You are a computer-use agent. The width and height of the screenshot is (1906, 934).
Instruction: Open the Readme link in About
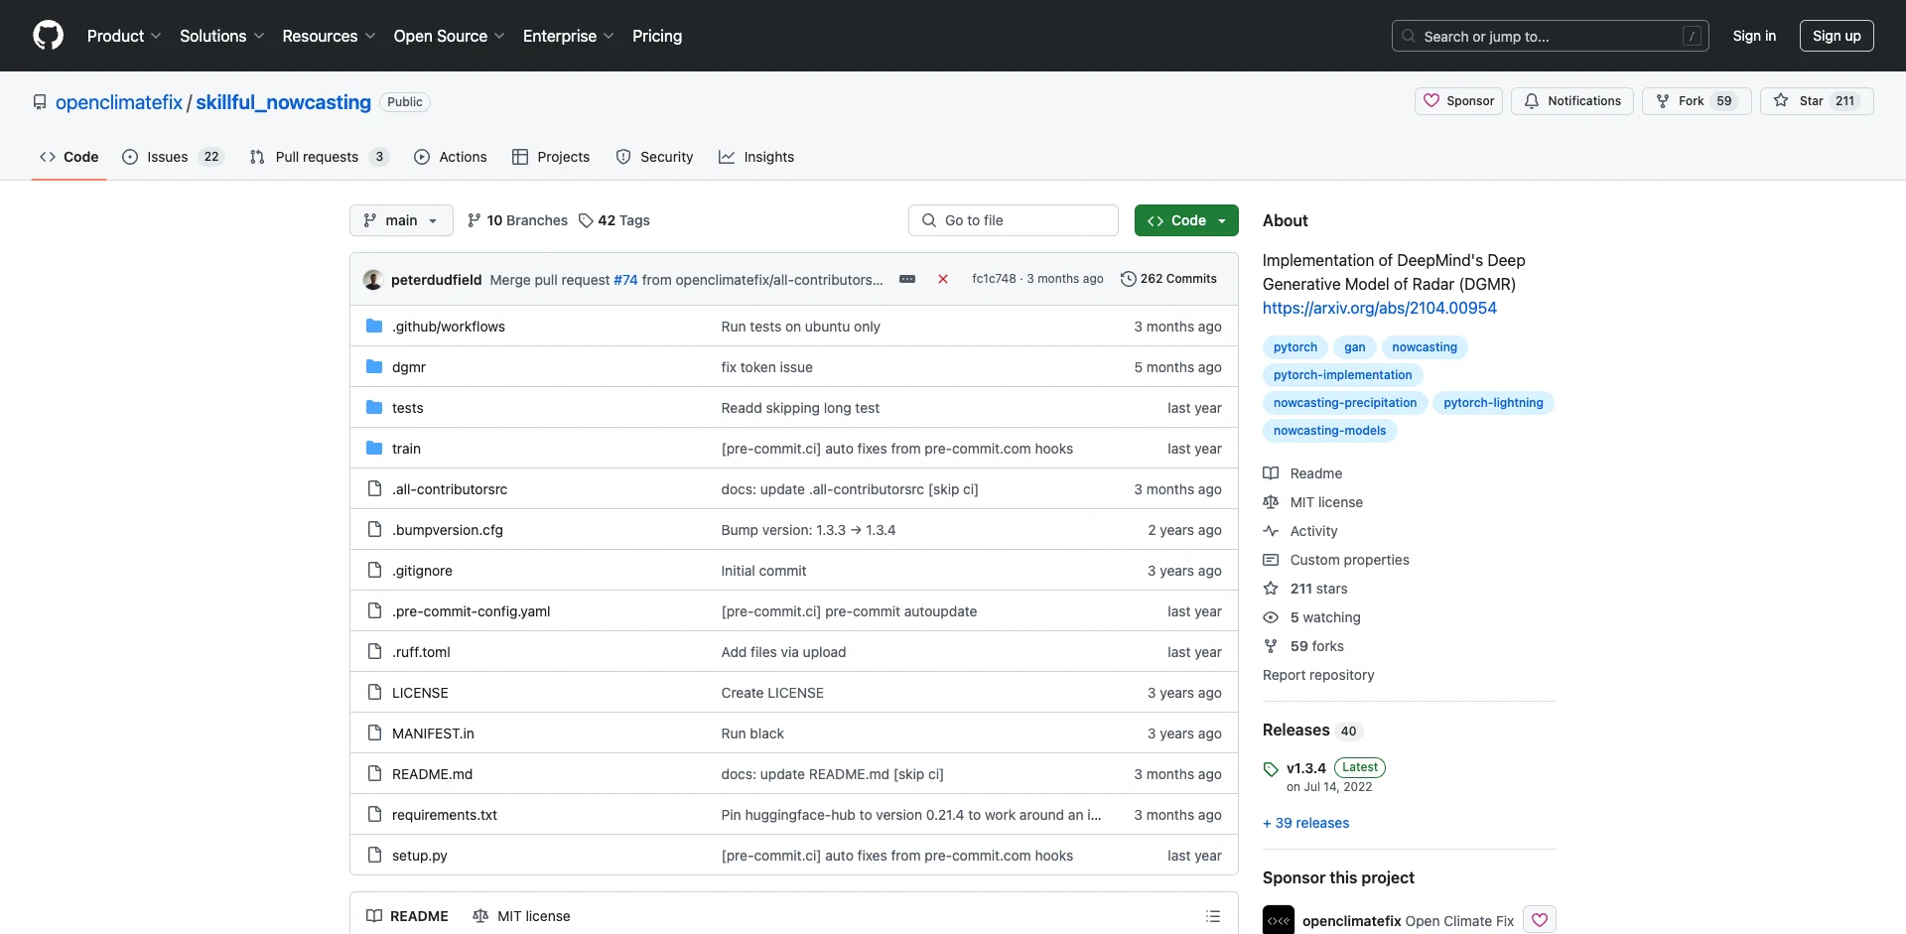[x=1302, y=473]
